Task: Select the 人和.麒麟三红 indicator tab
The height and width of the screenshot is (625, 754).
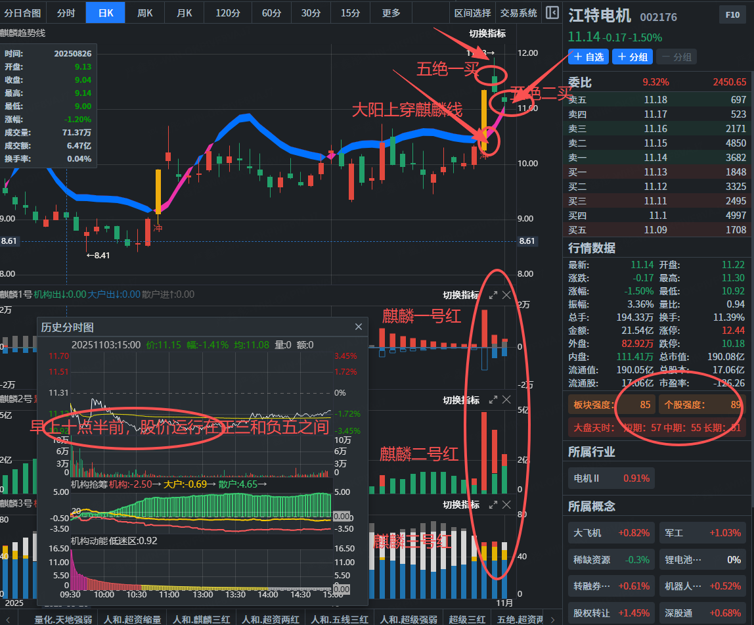Action: (x=202, y=618)
